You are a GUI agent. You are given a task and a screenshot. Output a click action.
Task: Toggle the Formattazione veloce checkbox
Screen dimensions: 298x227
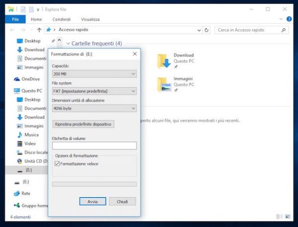[x=57, y=163]
